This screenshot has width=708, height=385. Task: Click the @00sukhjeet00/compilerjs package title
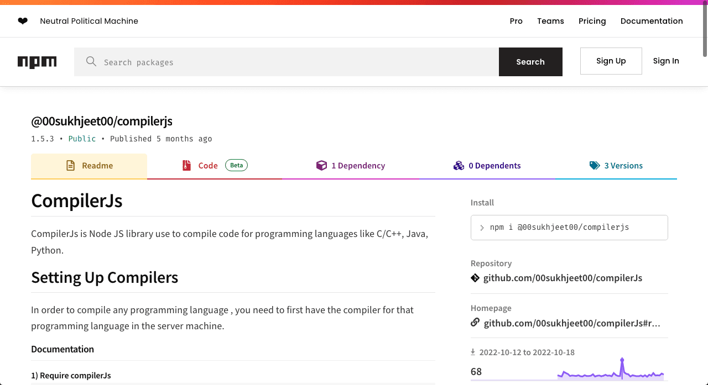(x=102, y=122)
